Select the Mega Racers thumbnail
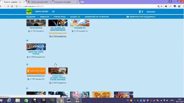The width and height of the screenshot is (184, 103). coord(36,23)
